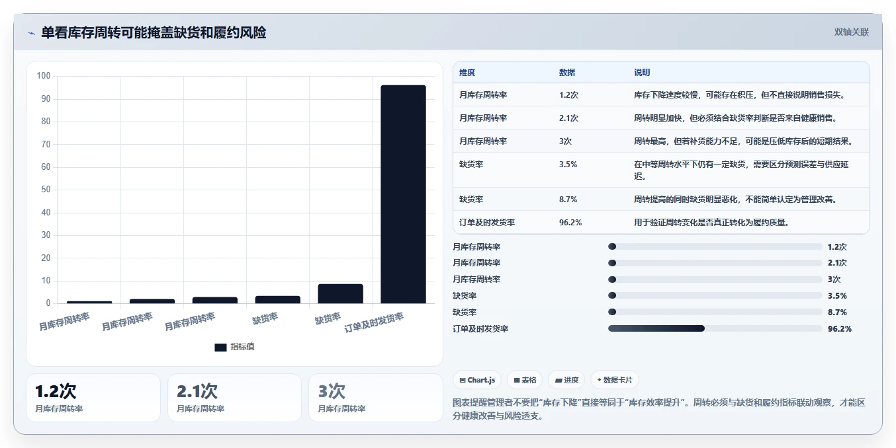The width and height of the screenshot is (896, 448).
Task: Click the page title 单看库存周转可能掩盖缺货和履约风险
Action: pos(154,32)
